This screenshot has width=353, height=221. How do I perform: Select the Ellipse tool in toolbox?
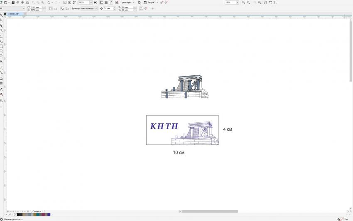coord(2,51)
